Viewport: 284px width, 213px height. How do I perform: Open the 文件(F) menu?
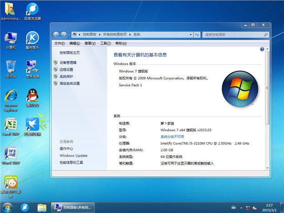pyautogui.click(x=59, y=43)
